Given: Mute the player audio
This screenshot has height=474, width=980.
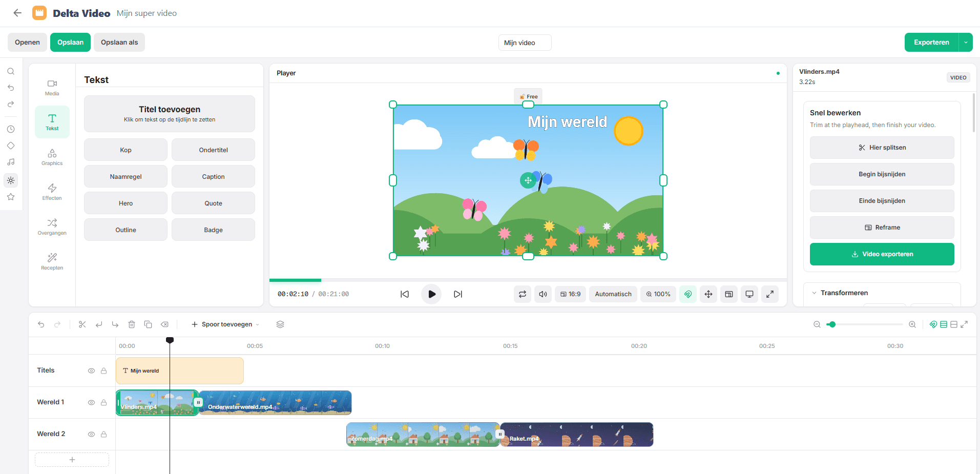Looking at the screenshot, I should pos(543,294).
